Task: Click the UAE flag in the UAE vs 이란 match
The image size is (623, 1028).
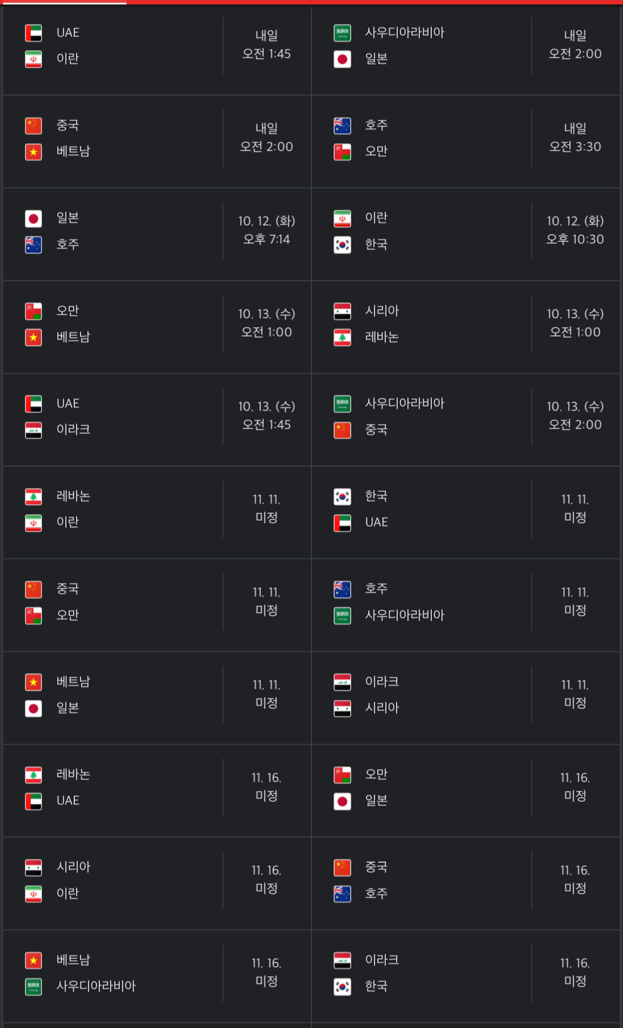Action: tap(33, 33)
